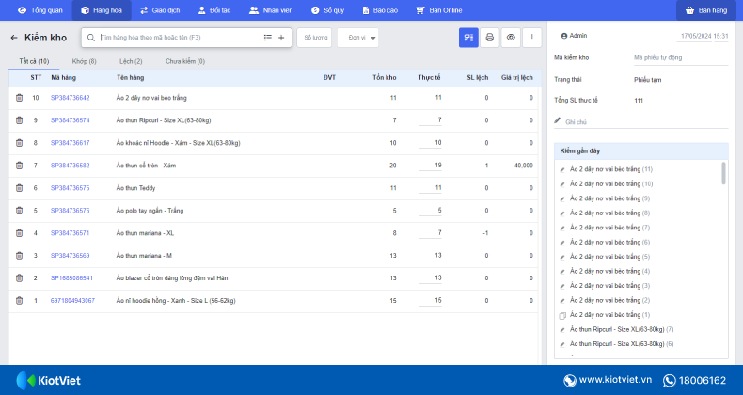Click product code SP384736582 link
Image resolution: width=743 pixels, height=395 pixels.
[71, 166]
